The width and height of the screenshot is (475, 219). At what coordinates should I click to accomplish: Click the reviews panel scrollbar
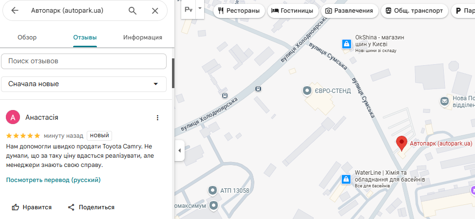(x=173, y=73)
